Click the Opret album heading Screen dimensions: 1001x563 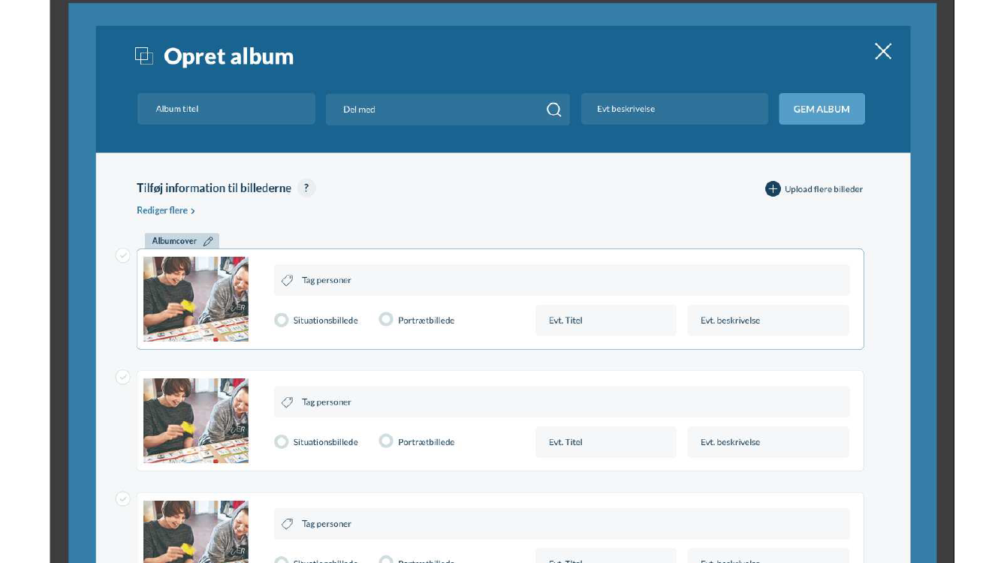pyautogui.click(x=228, y=56)
